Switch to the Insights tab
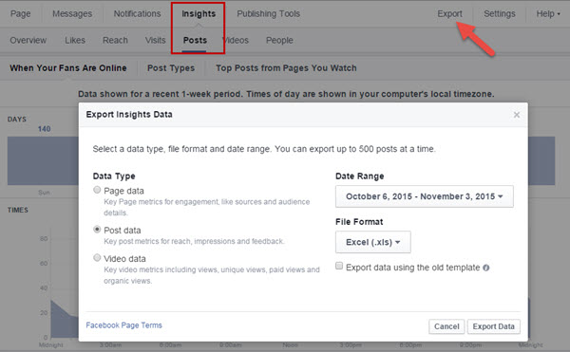The image size is (570, 352). (199, 14)
